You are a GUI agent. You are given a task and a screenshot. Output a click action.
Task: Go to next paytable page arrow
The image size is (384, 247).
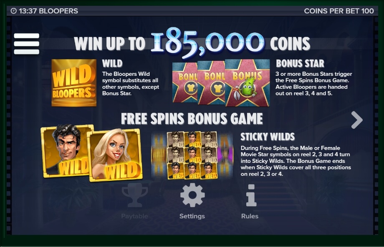pos(357,120)
